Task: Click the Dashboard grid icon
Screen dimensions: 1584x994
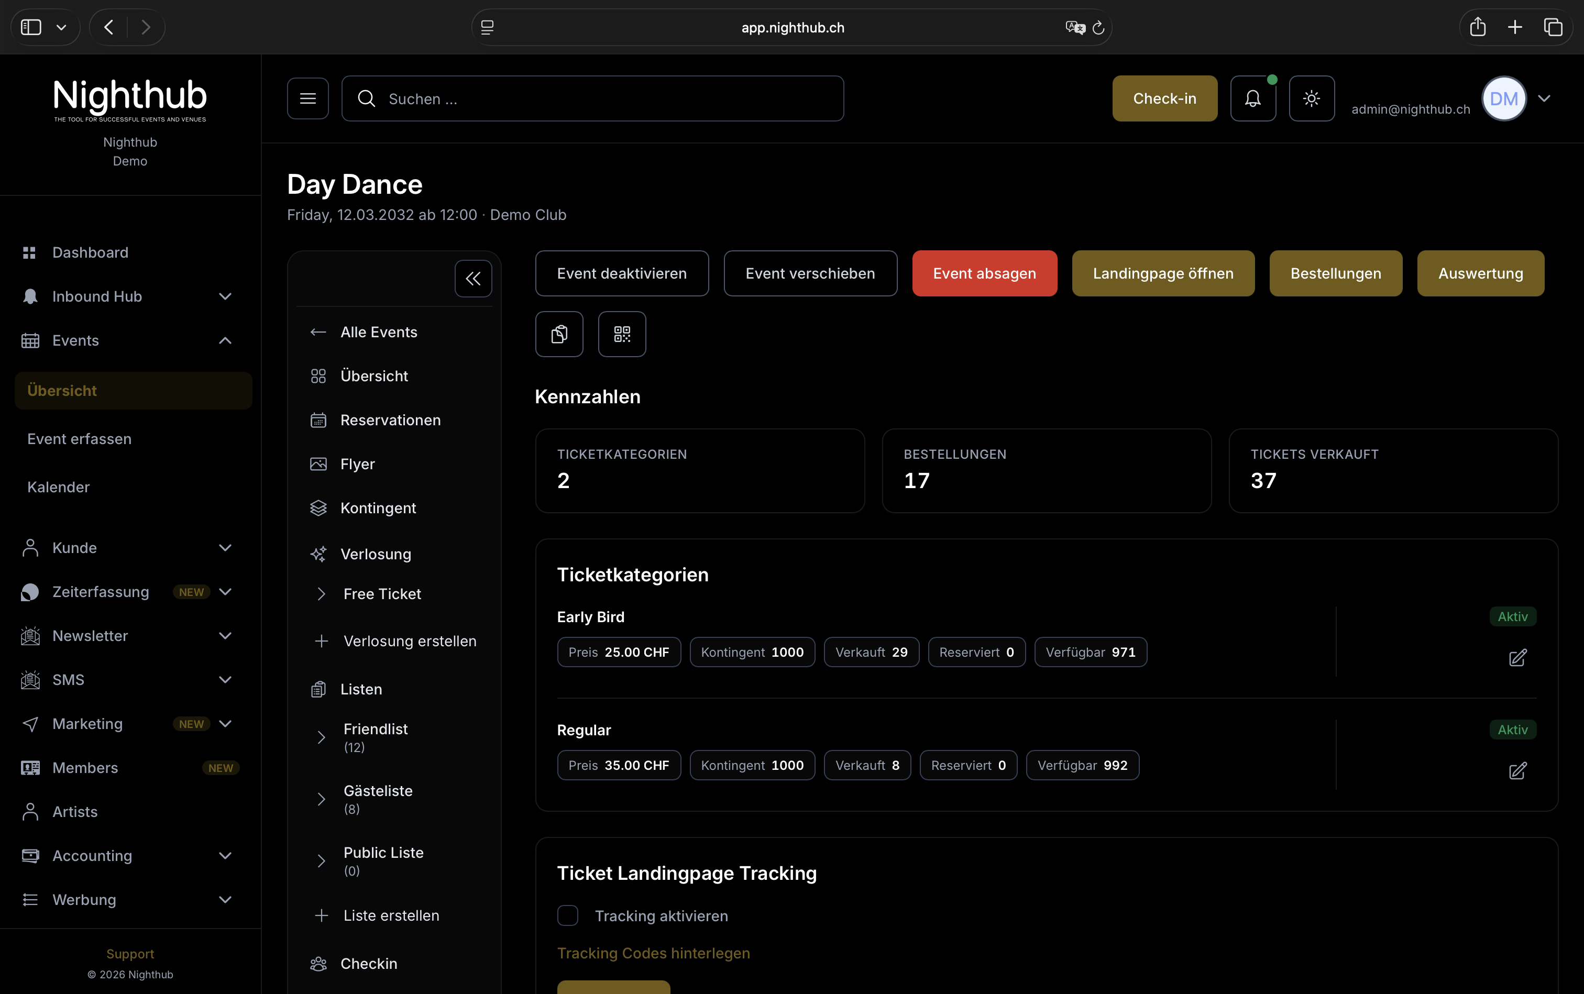Action: coord(29,252)
